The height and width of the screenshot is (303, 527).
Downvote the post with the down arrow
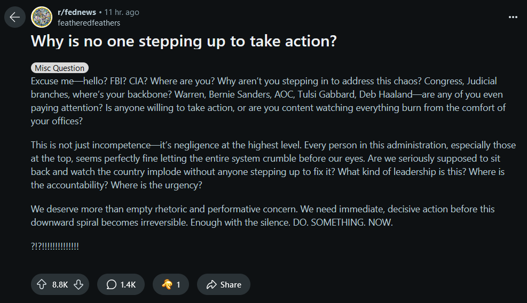pos(78,284)
